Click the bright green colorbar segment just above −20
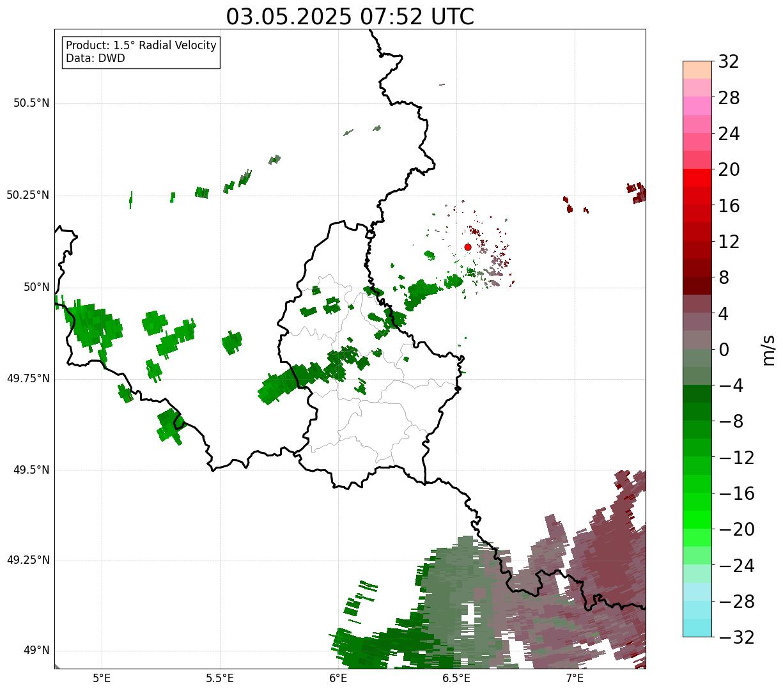This screenshot has width=783, height=691. pos(697,520)
